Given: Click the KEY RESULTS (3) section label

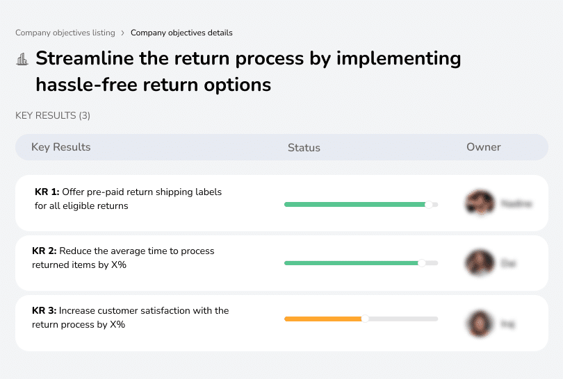Looking at the screenshot, I should (x=53, y=115).
